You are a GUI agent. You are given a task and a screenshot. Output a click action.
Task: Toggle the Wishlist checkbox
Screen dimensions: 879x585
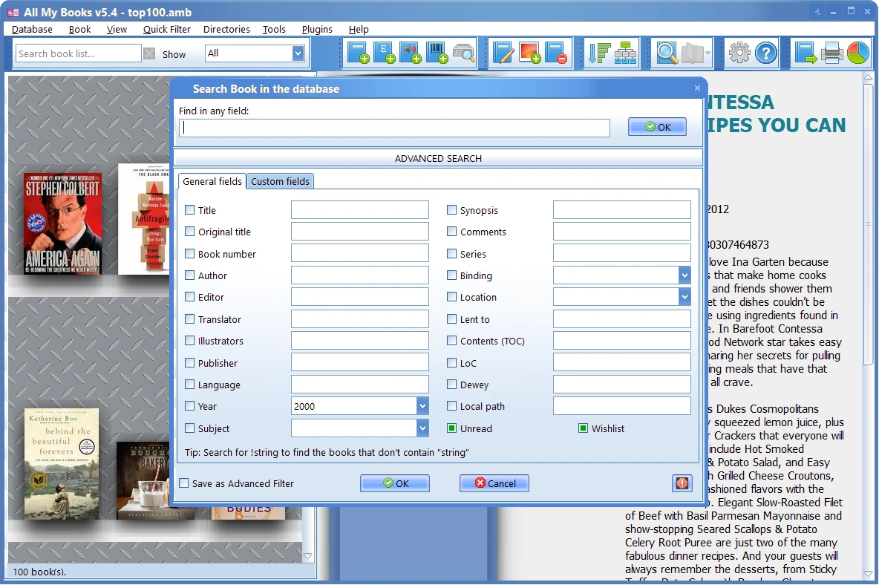[x=583, y=428]
